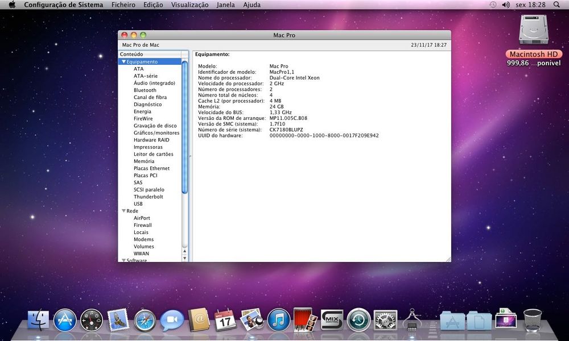The width and height of the screenshot is (569, 341).
Task: Click the sidebar scroll down arrow
Action: click(x=185, y=258)
